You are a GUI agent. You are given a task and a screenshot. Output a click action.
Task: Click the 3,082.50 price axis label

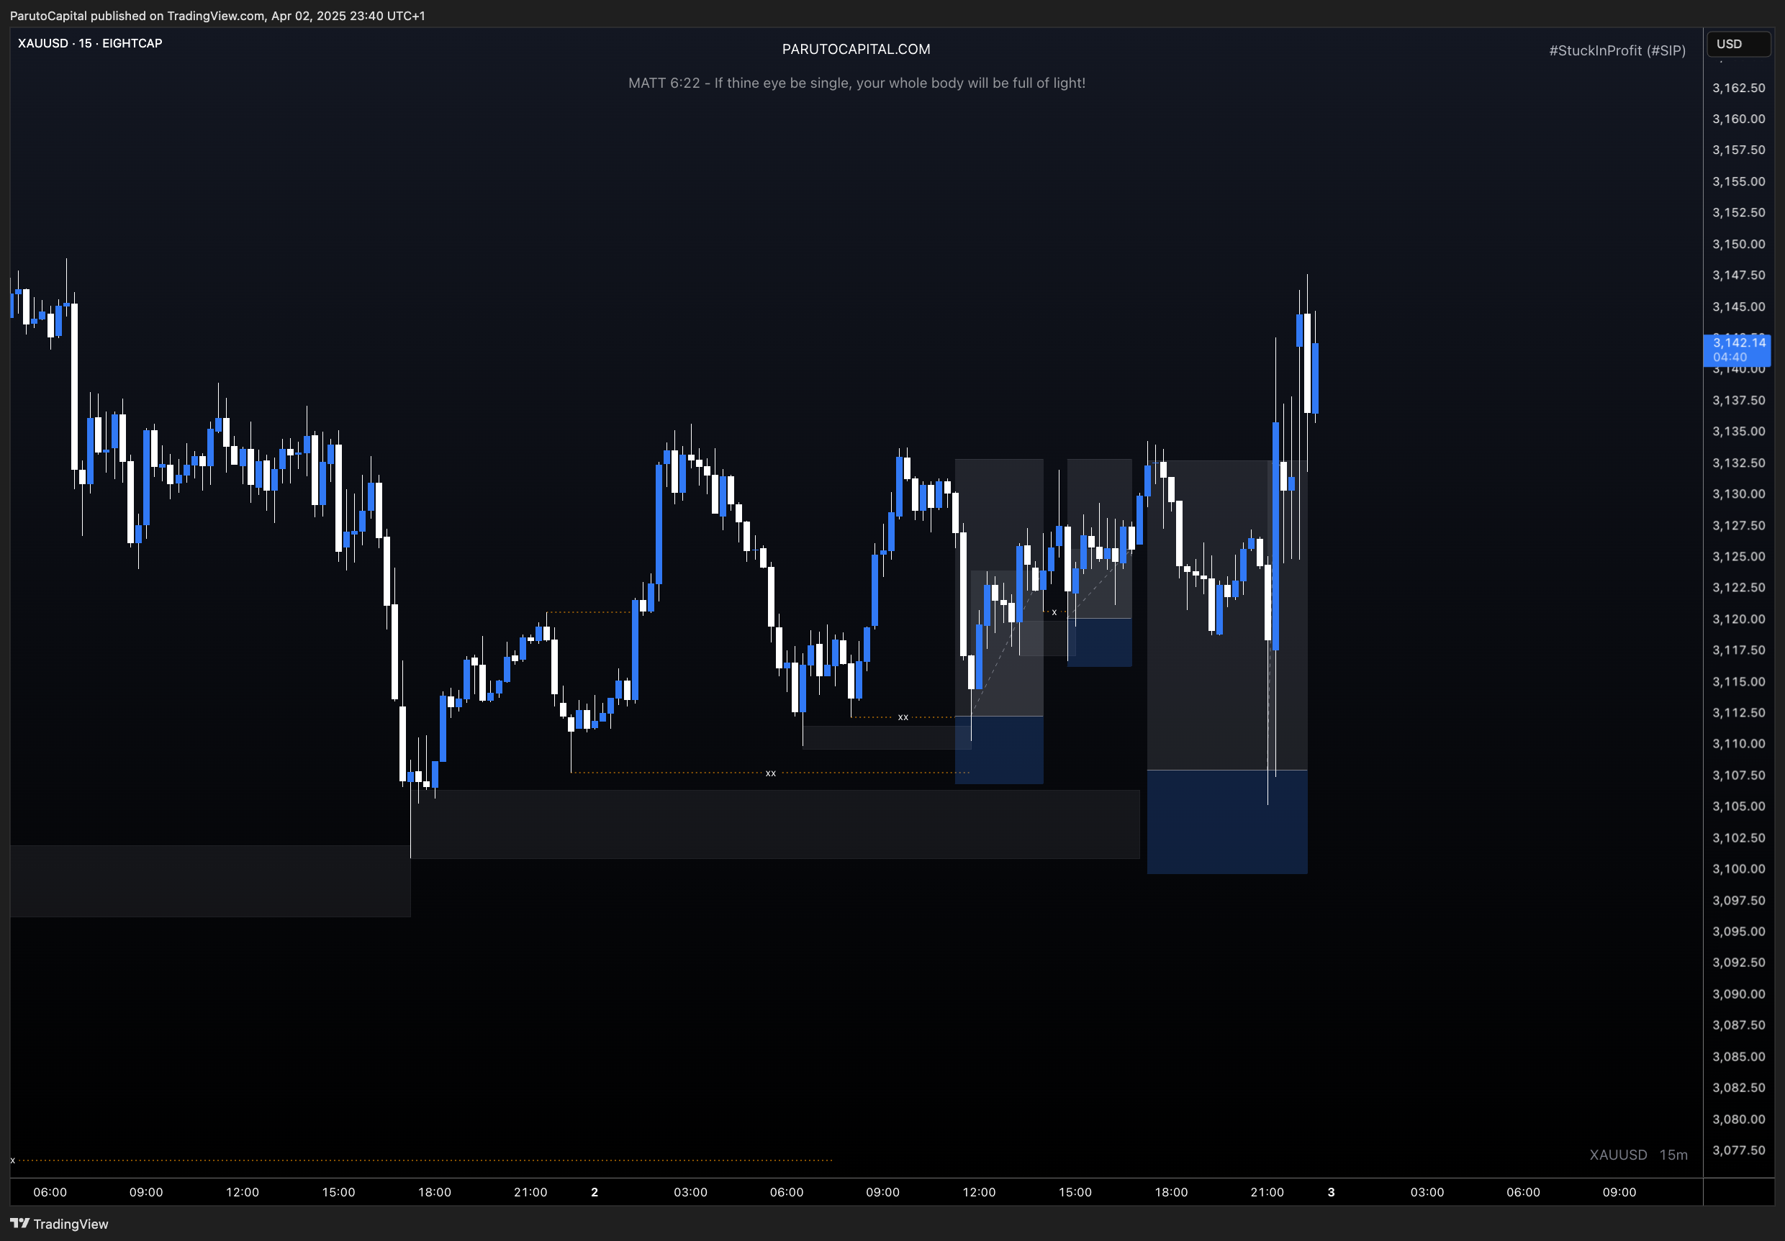pyautogui.click(x=1738, y=1087)
